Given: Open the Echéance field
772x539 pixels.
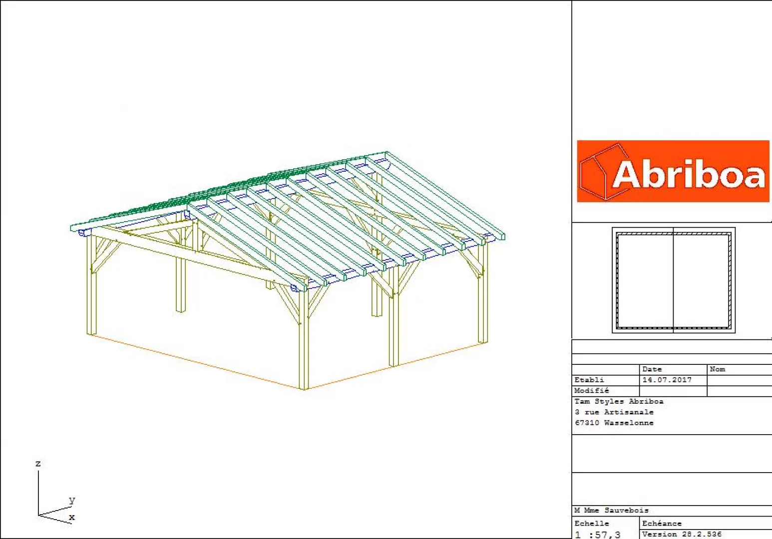Looking at the screenshot, I should pyautogui.click(x=662, y=523).
